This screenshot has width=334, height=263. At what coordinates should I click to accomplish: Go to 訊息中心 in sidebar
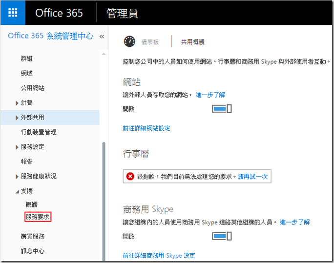click(33, 251)
